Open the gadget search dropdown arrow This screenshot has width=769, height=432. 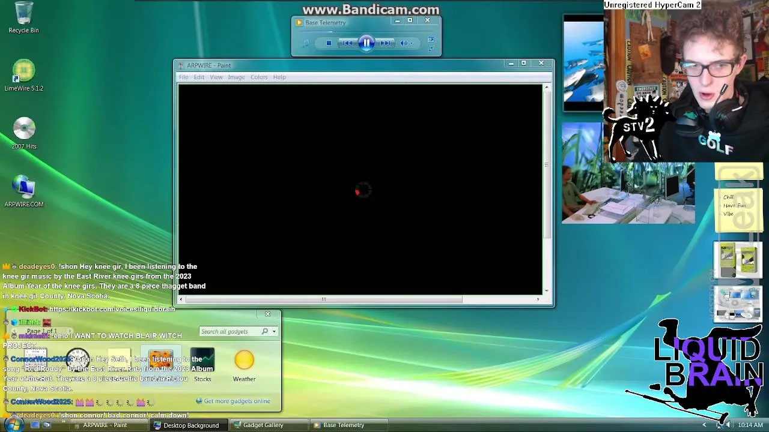pos(274,331)
